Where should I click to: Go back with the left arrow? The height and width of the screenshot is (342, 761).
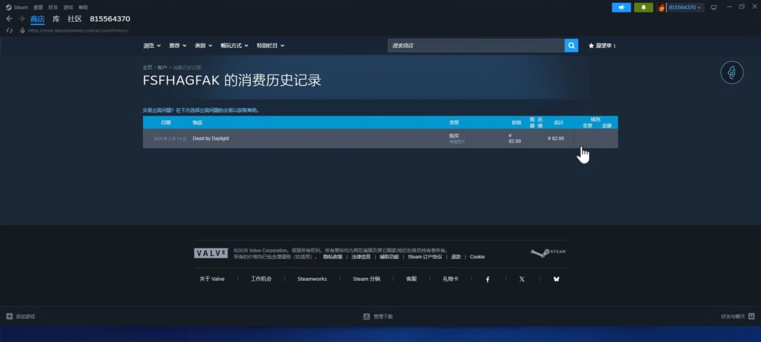(9, 18)
